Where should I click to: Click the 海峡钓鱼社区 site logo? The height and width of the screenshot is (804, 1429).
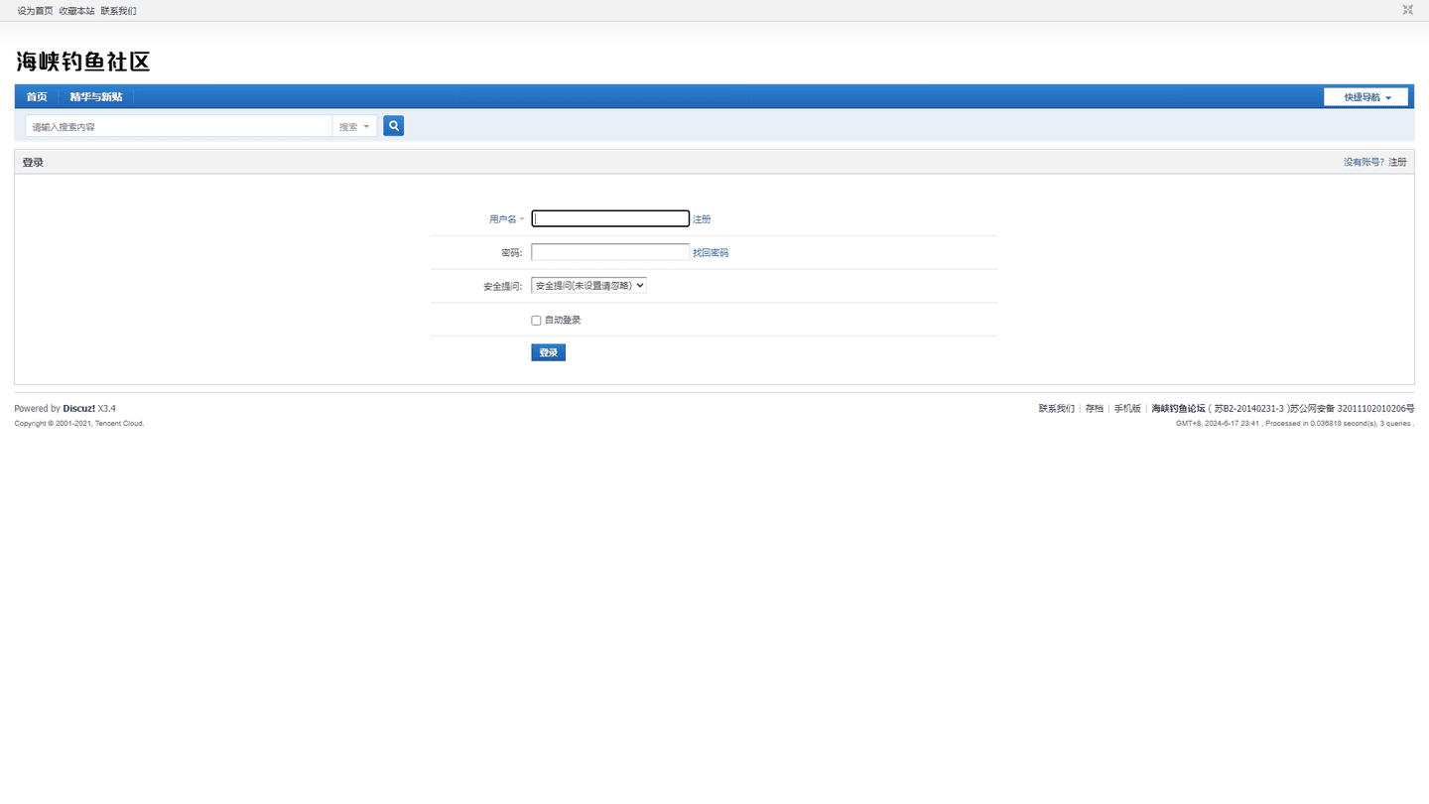pyautogui.click(x=83, y=62)
